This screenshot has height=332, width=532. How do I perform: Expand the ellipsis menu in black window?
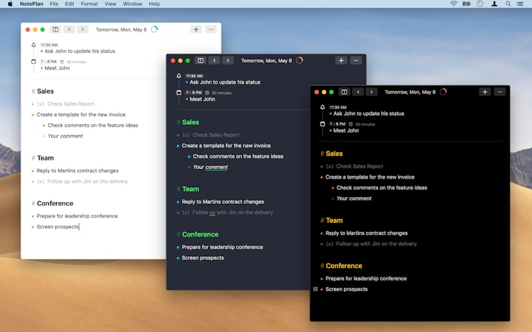[500, 92]
